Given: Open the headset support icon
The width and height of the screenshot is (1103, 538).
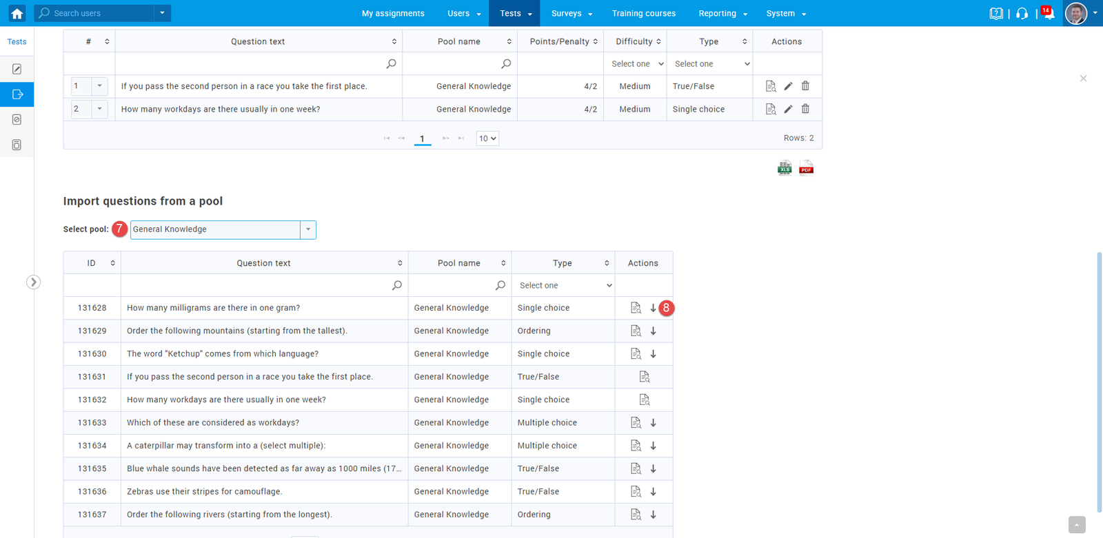Looking at the screenshot, I should click(x=1022, y=14).
